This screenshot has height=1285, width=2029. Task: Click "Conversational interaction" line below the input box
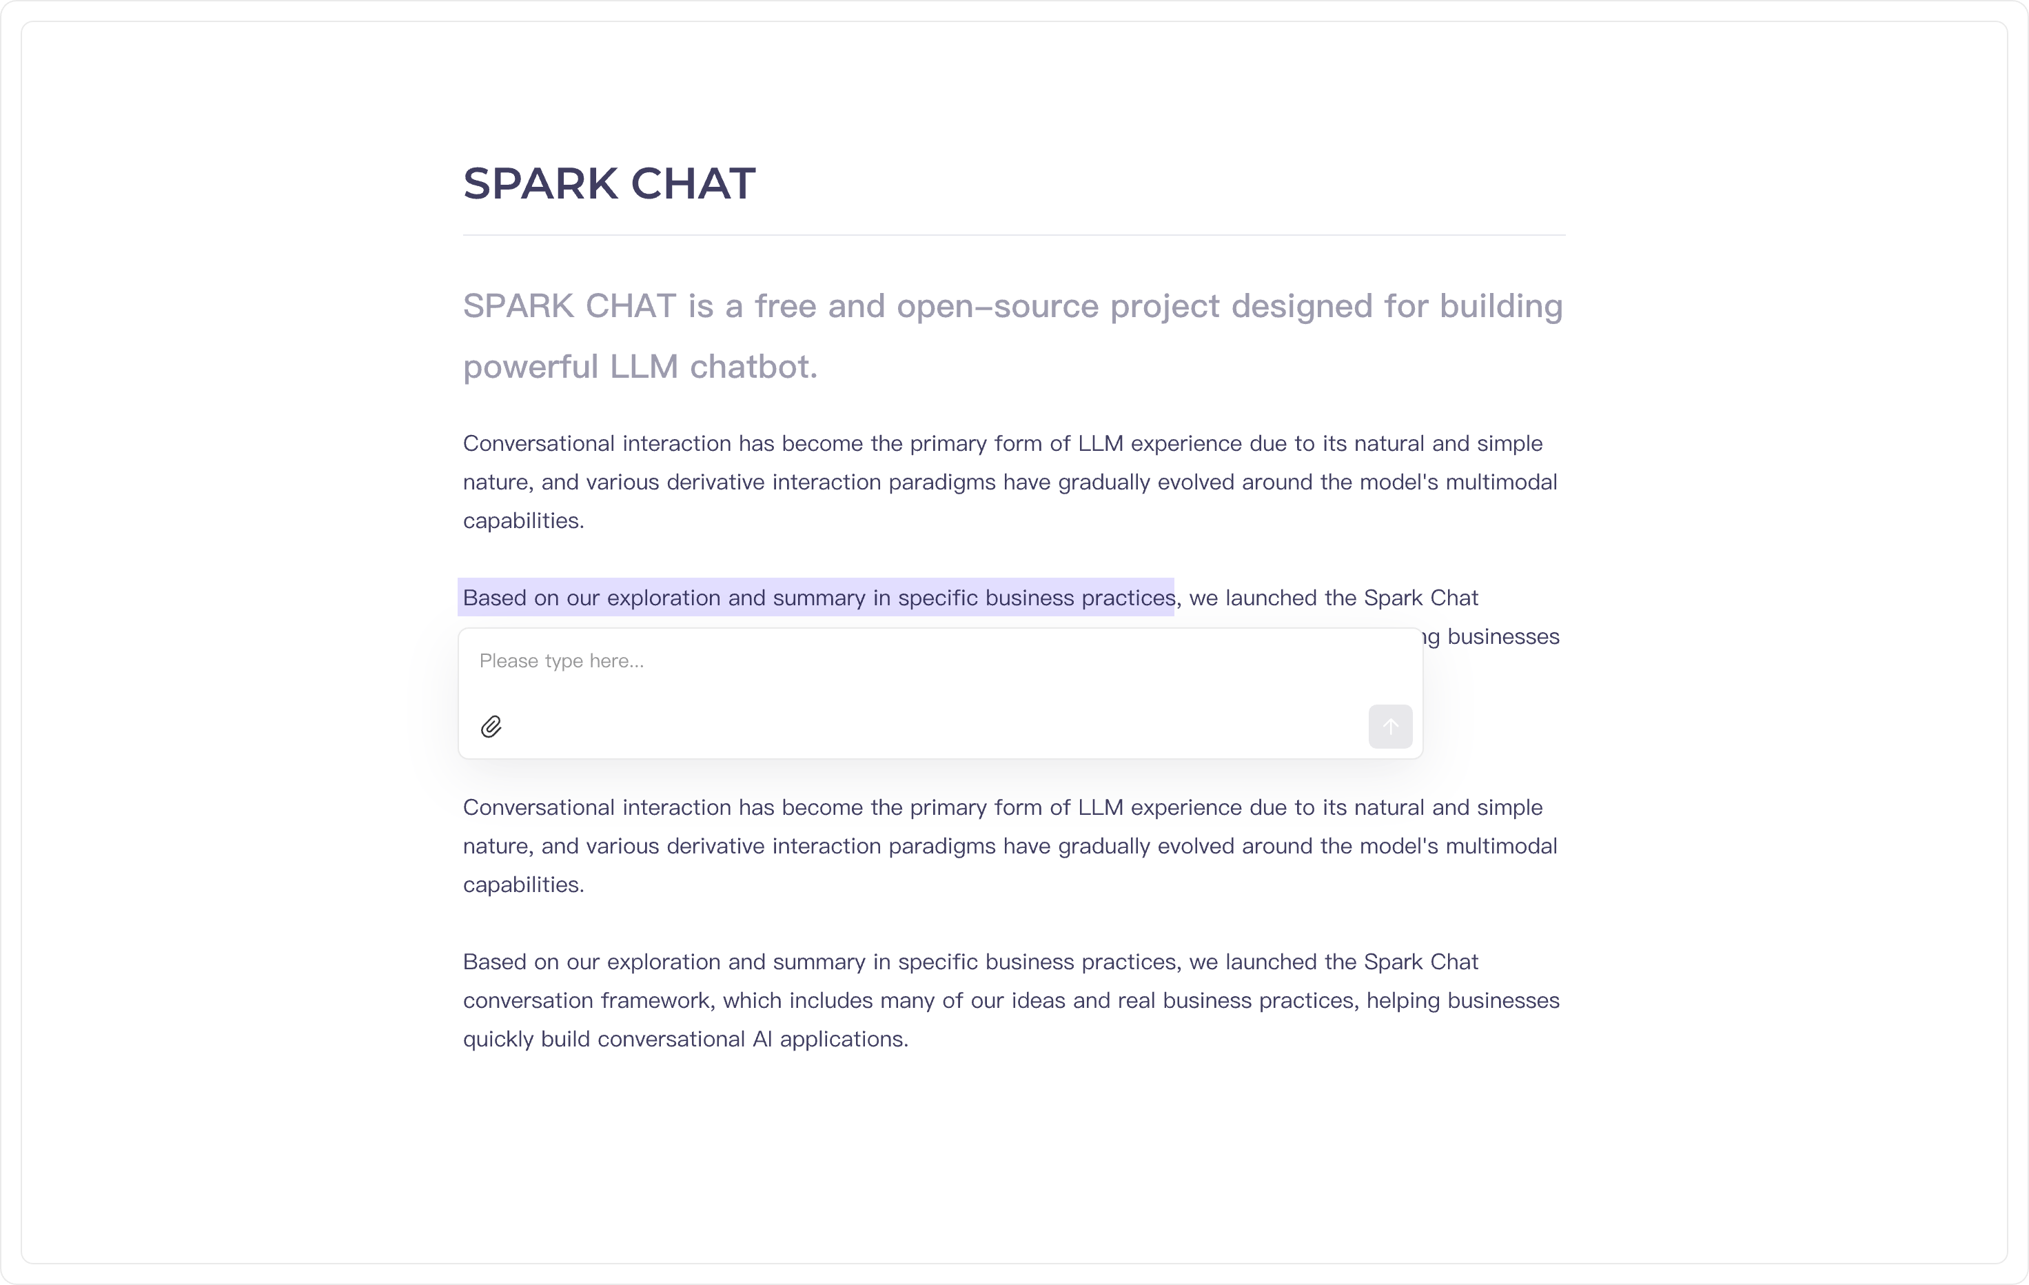[1002, 808]
